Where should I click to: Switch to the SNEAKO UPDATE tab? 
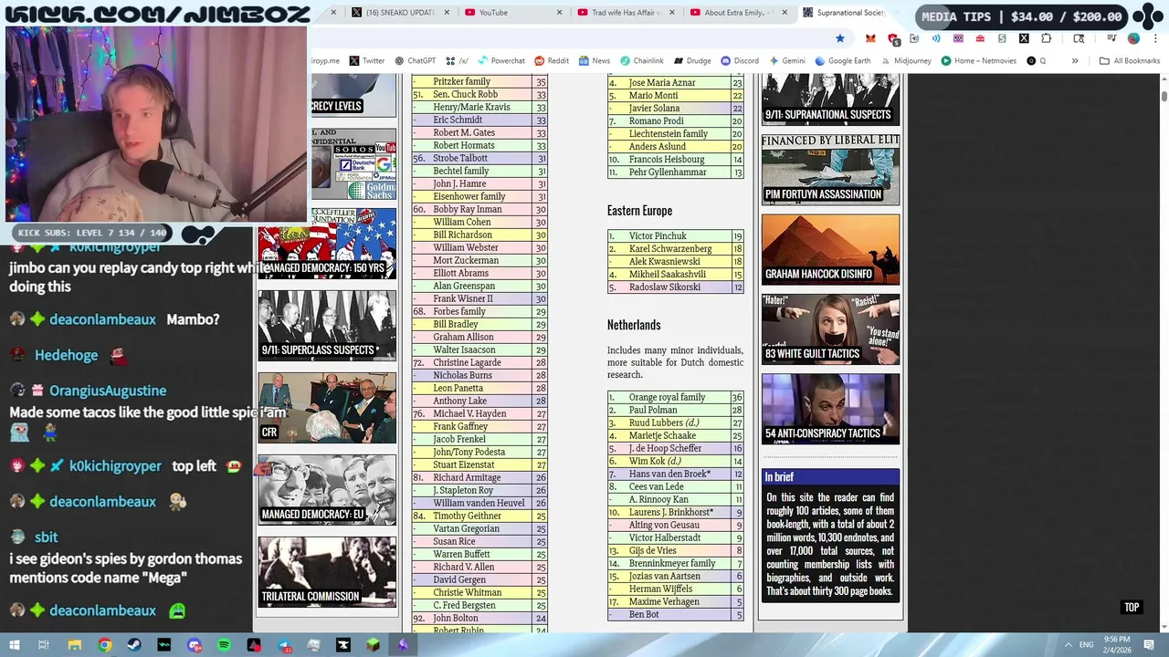tap(402, 13)
